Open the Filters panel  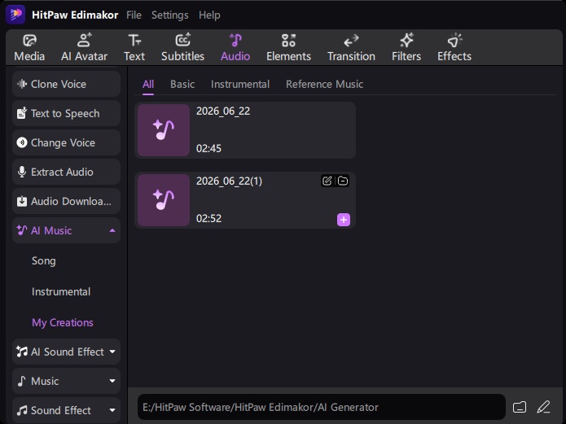406,48
